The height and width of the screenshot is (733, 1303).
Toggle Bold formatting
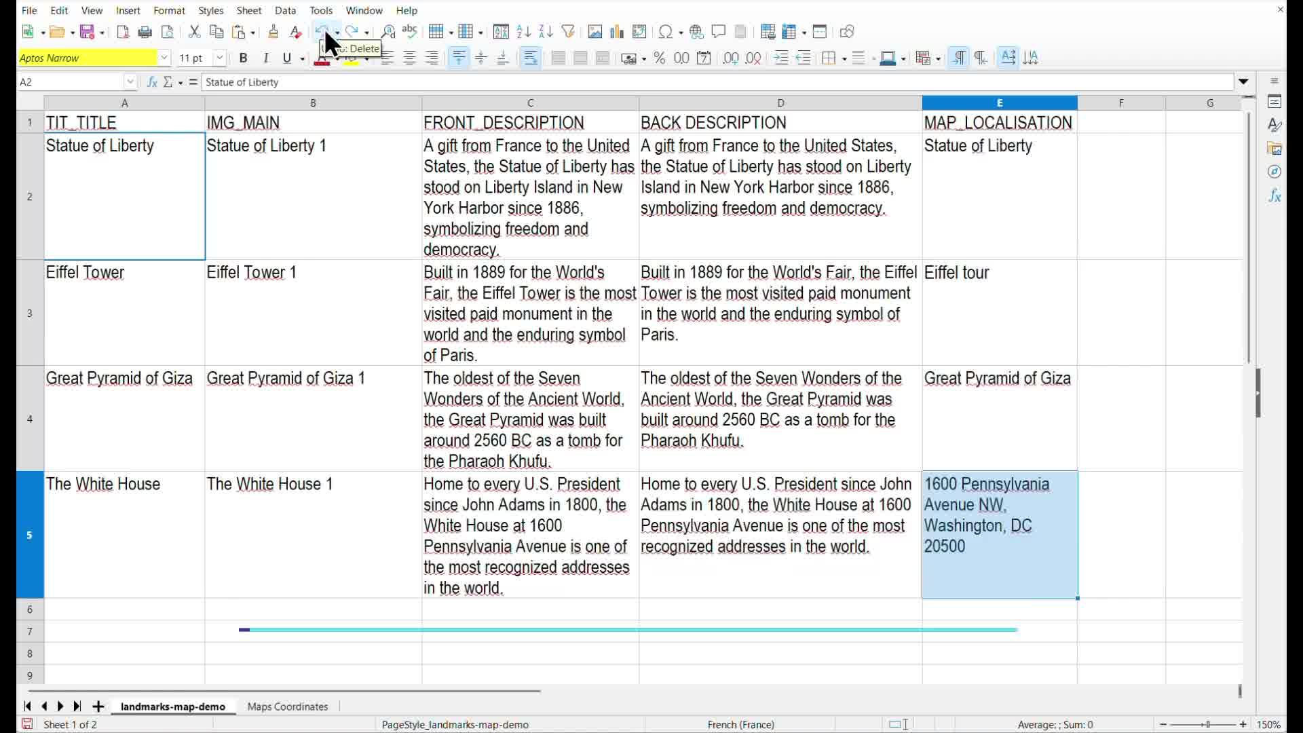coord(244,58)
